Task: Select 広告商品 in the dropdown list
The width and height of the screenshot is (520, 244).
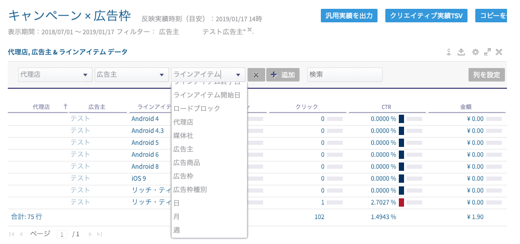Action: tap(209, 162)
